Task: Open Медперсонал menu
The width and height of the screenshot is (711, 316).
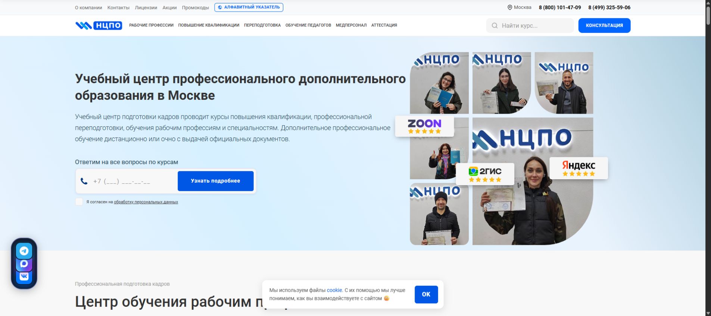Action: 351,25
